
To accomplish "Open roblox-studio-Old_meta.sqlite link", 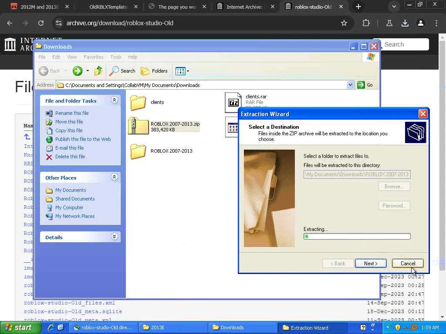I will point(73,311).
